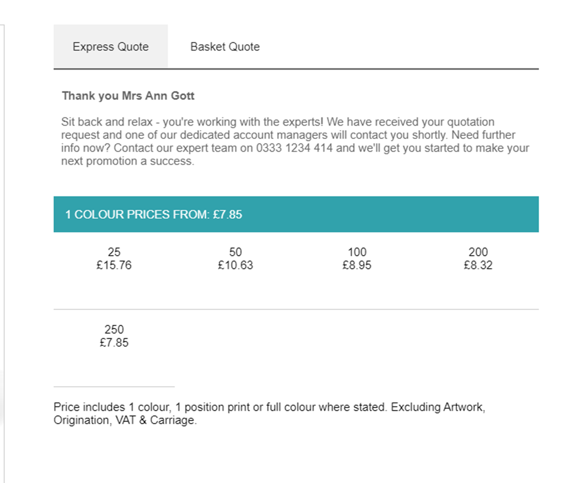
Task: Click the quantity label 100
Action: click(357, 252)
